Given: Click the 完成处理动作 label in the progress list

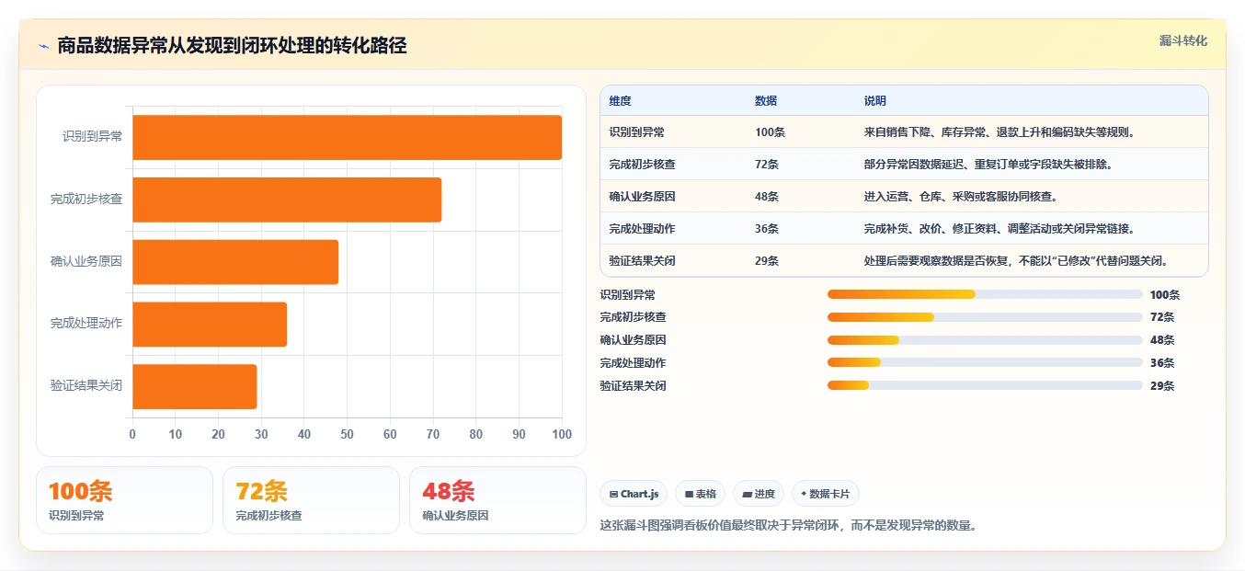Looking at the screenshot, I should point(634,363).
